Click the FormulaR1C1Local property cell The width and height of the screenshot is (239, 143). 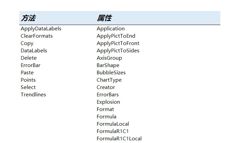coord(119,139)
